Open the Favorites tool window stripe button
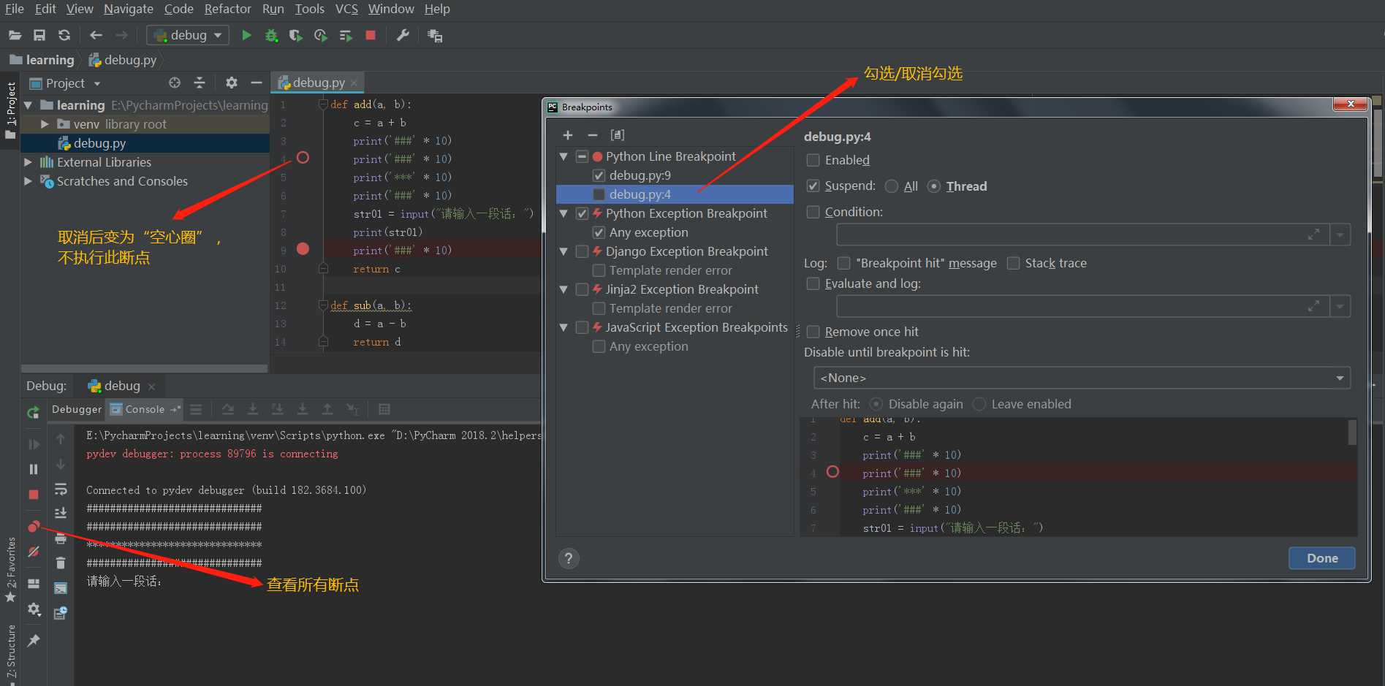The width and height of the screenshot is (1385, 686). tap(10, 570)
